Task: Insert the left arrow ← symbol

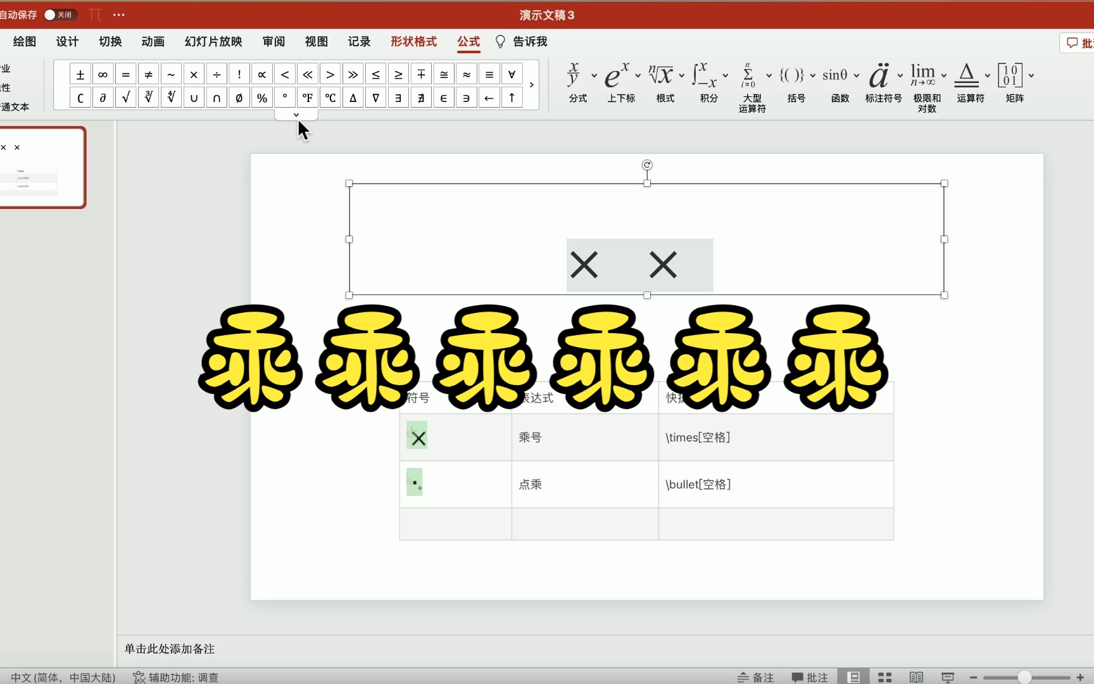Action: click(x=489, y=98)
